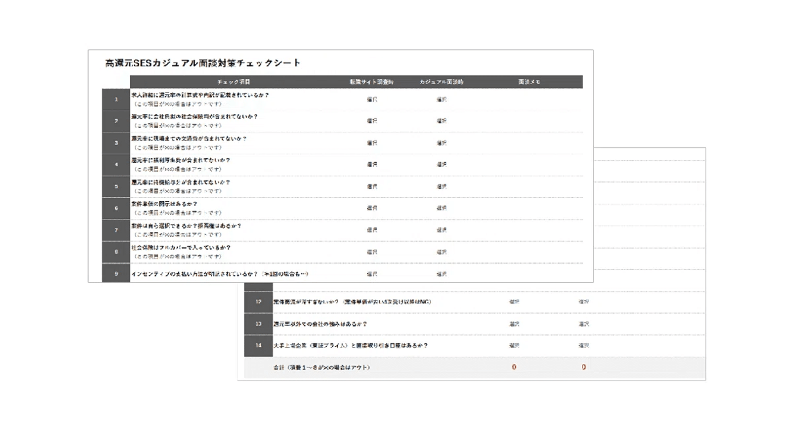Open the カジュアル面談時 dropdown in row 1

pyautogui.click(x=442, y=99)
